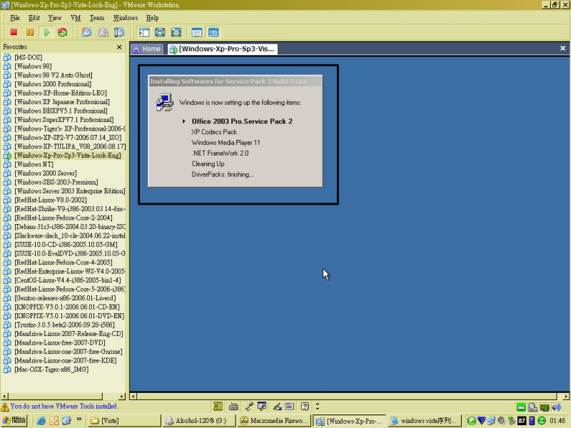The image size is (571, 428).
Task: Select [RedHat-Linux-Fedora-Core-2-2004] favorite
Action: (x=64, y=218)
